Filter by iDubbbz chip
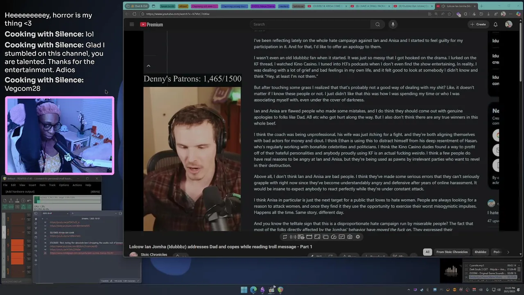524x295 pixels. (x=480, y=252)
